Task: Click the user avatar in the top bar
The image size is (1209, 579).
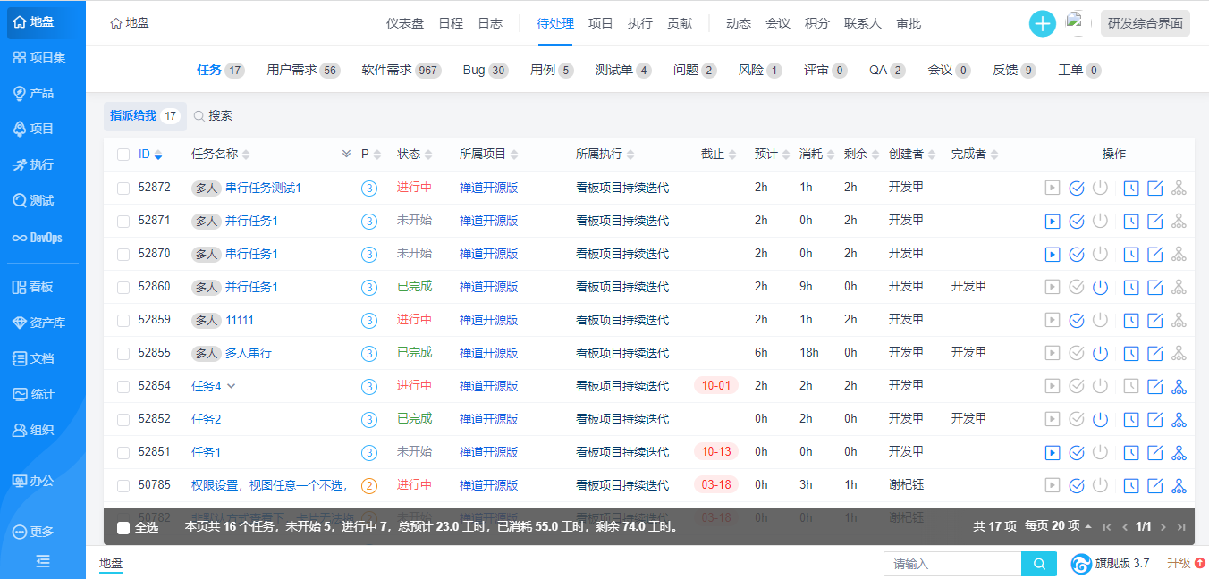Action: tap(1078, 23)
